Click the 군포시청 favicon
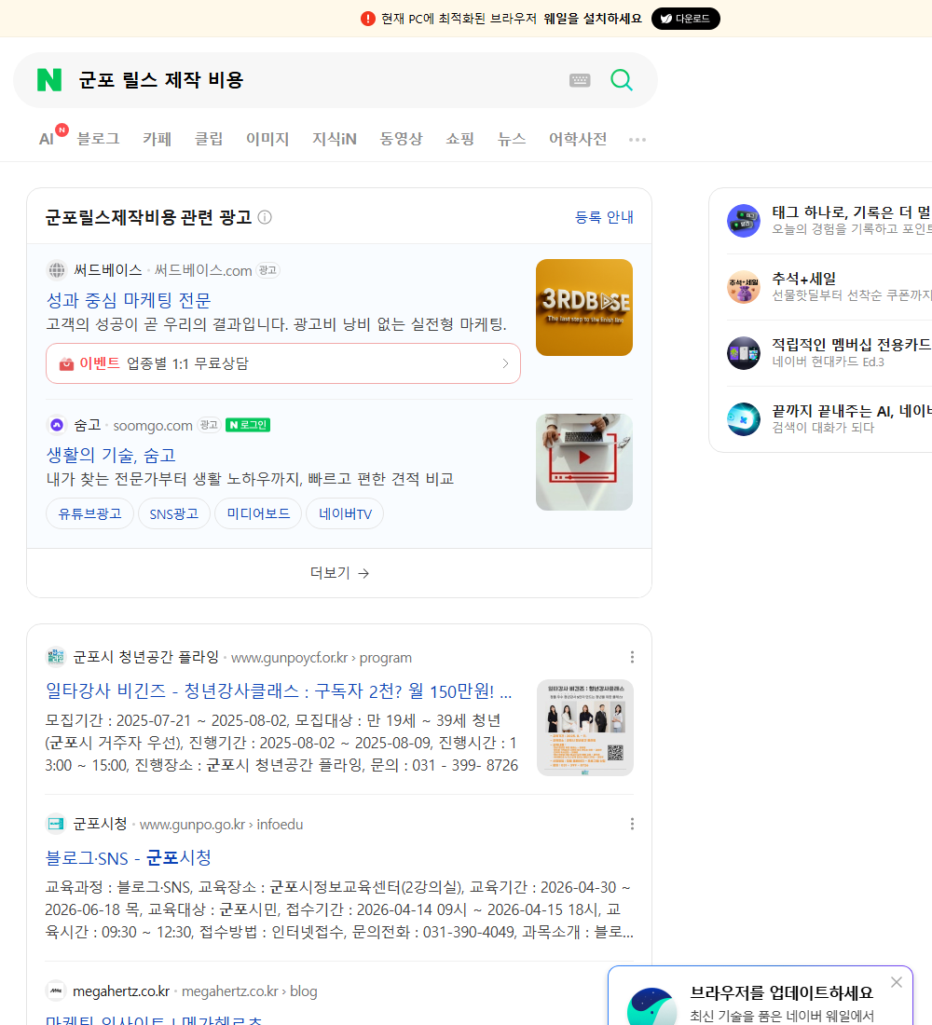The image size is (932, 1025). (56, 824)
